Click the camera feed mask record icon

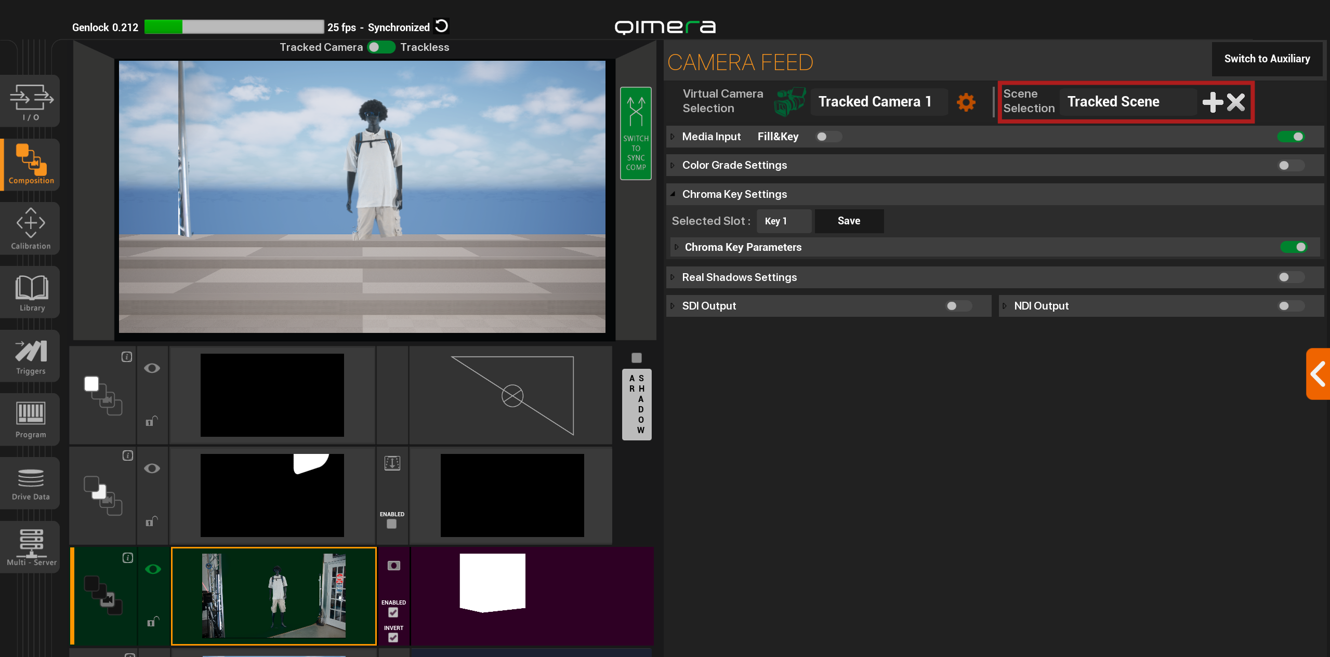point(393,566)
